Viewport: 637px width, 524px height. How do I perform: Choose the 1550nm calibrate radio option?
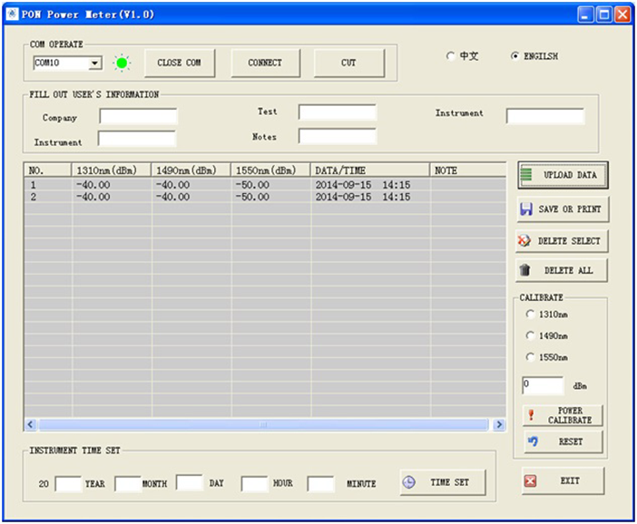tap(530, 357)
